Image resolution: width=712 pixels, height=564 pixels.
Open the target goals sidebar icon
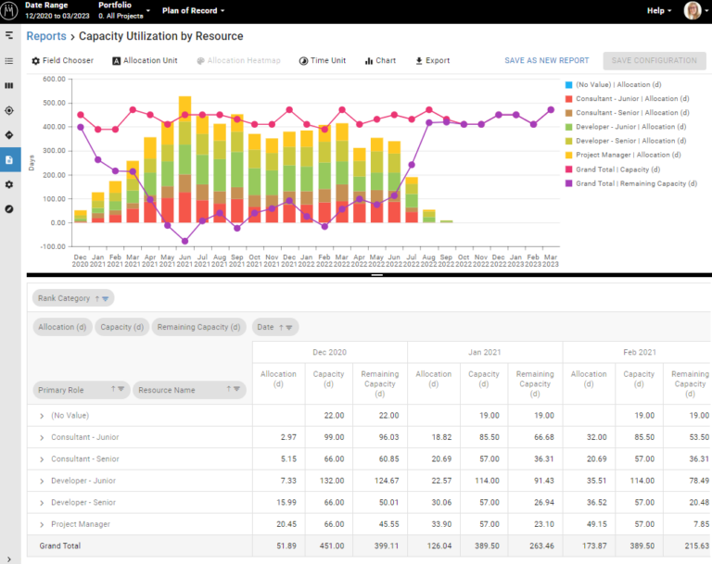(9, 110)
